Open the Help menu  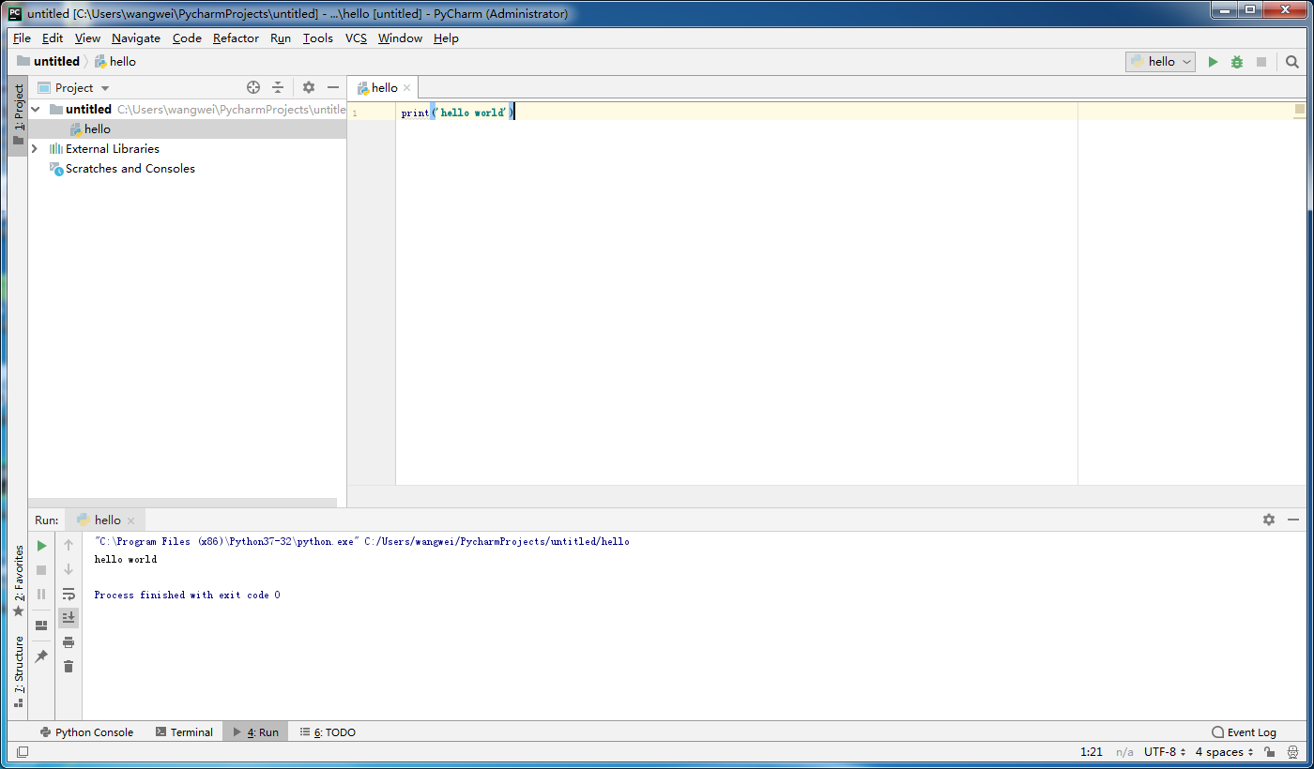(x=446, y=38)
